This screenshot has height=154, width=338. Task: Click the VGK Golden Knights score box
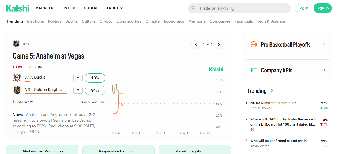click(x=78, y=90)
